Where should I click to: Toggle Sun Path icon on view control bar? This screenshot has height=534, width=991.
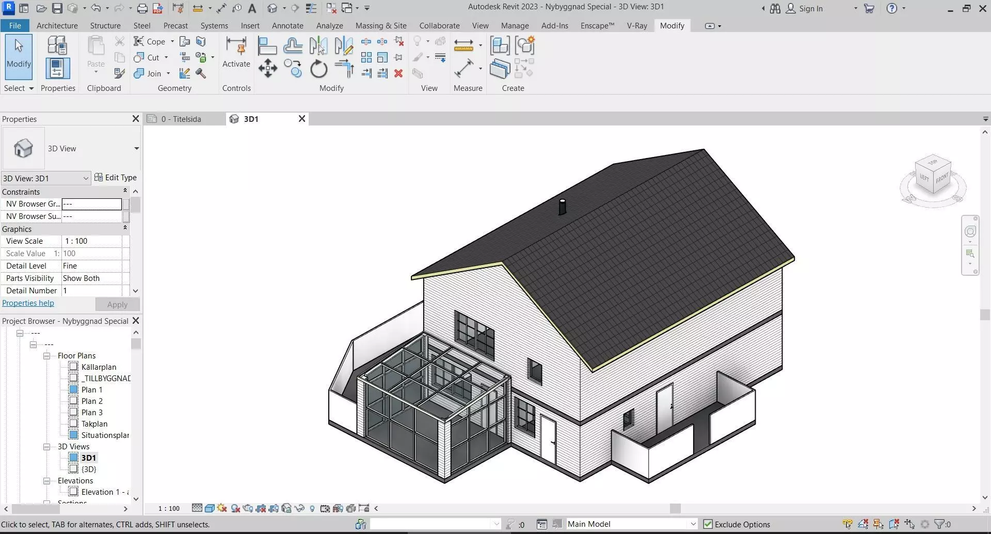click(222, 508)
